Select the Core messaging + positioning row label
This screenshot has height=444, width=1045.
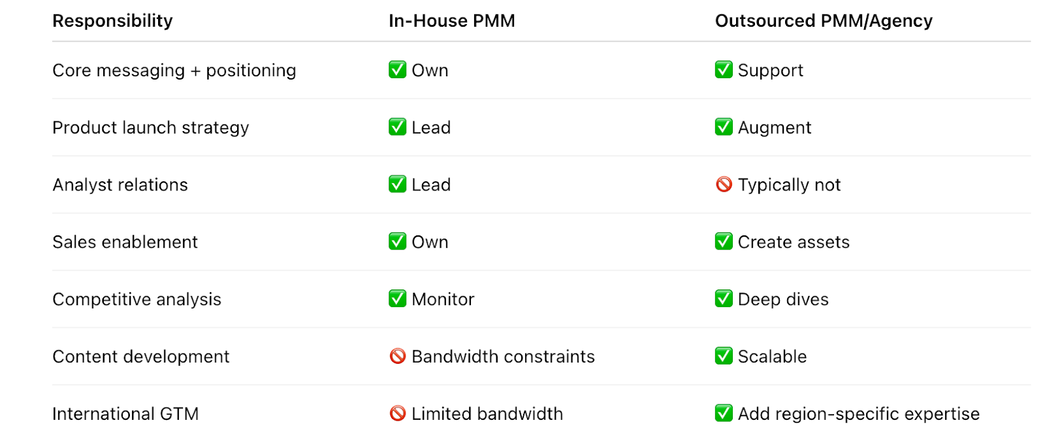point(174,70)
